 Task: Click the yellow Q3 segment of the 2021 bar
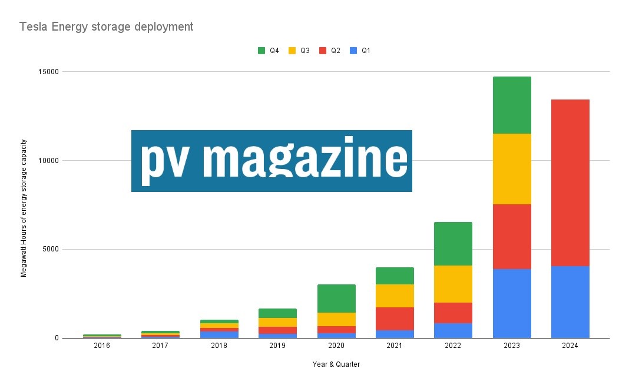coord(395,296)
